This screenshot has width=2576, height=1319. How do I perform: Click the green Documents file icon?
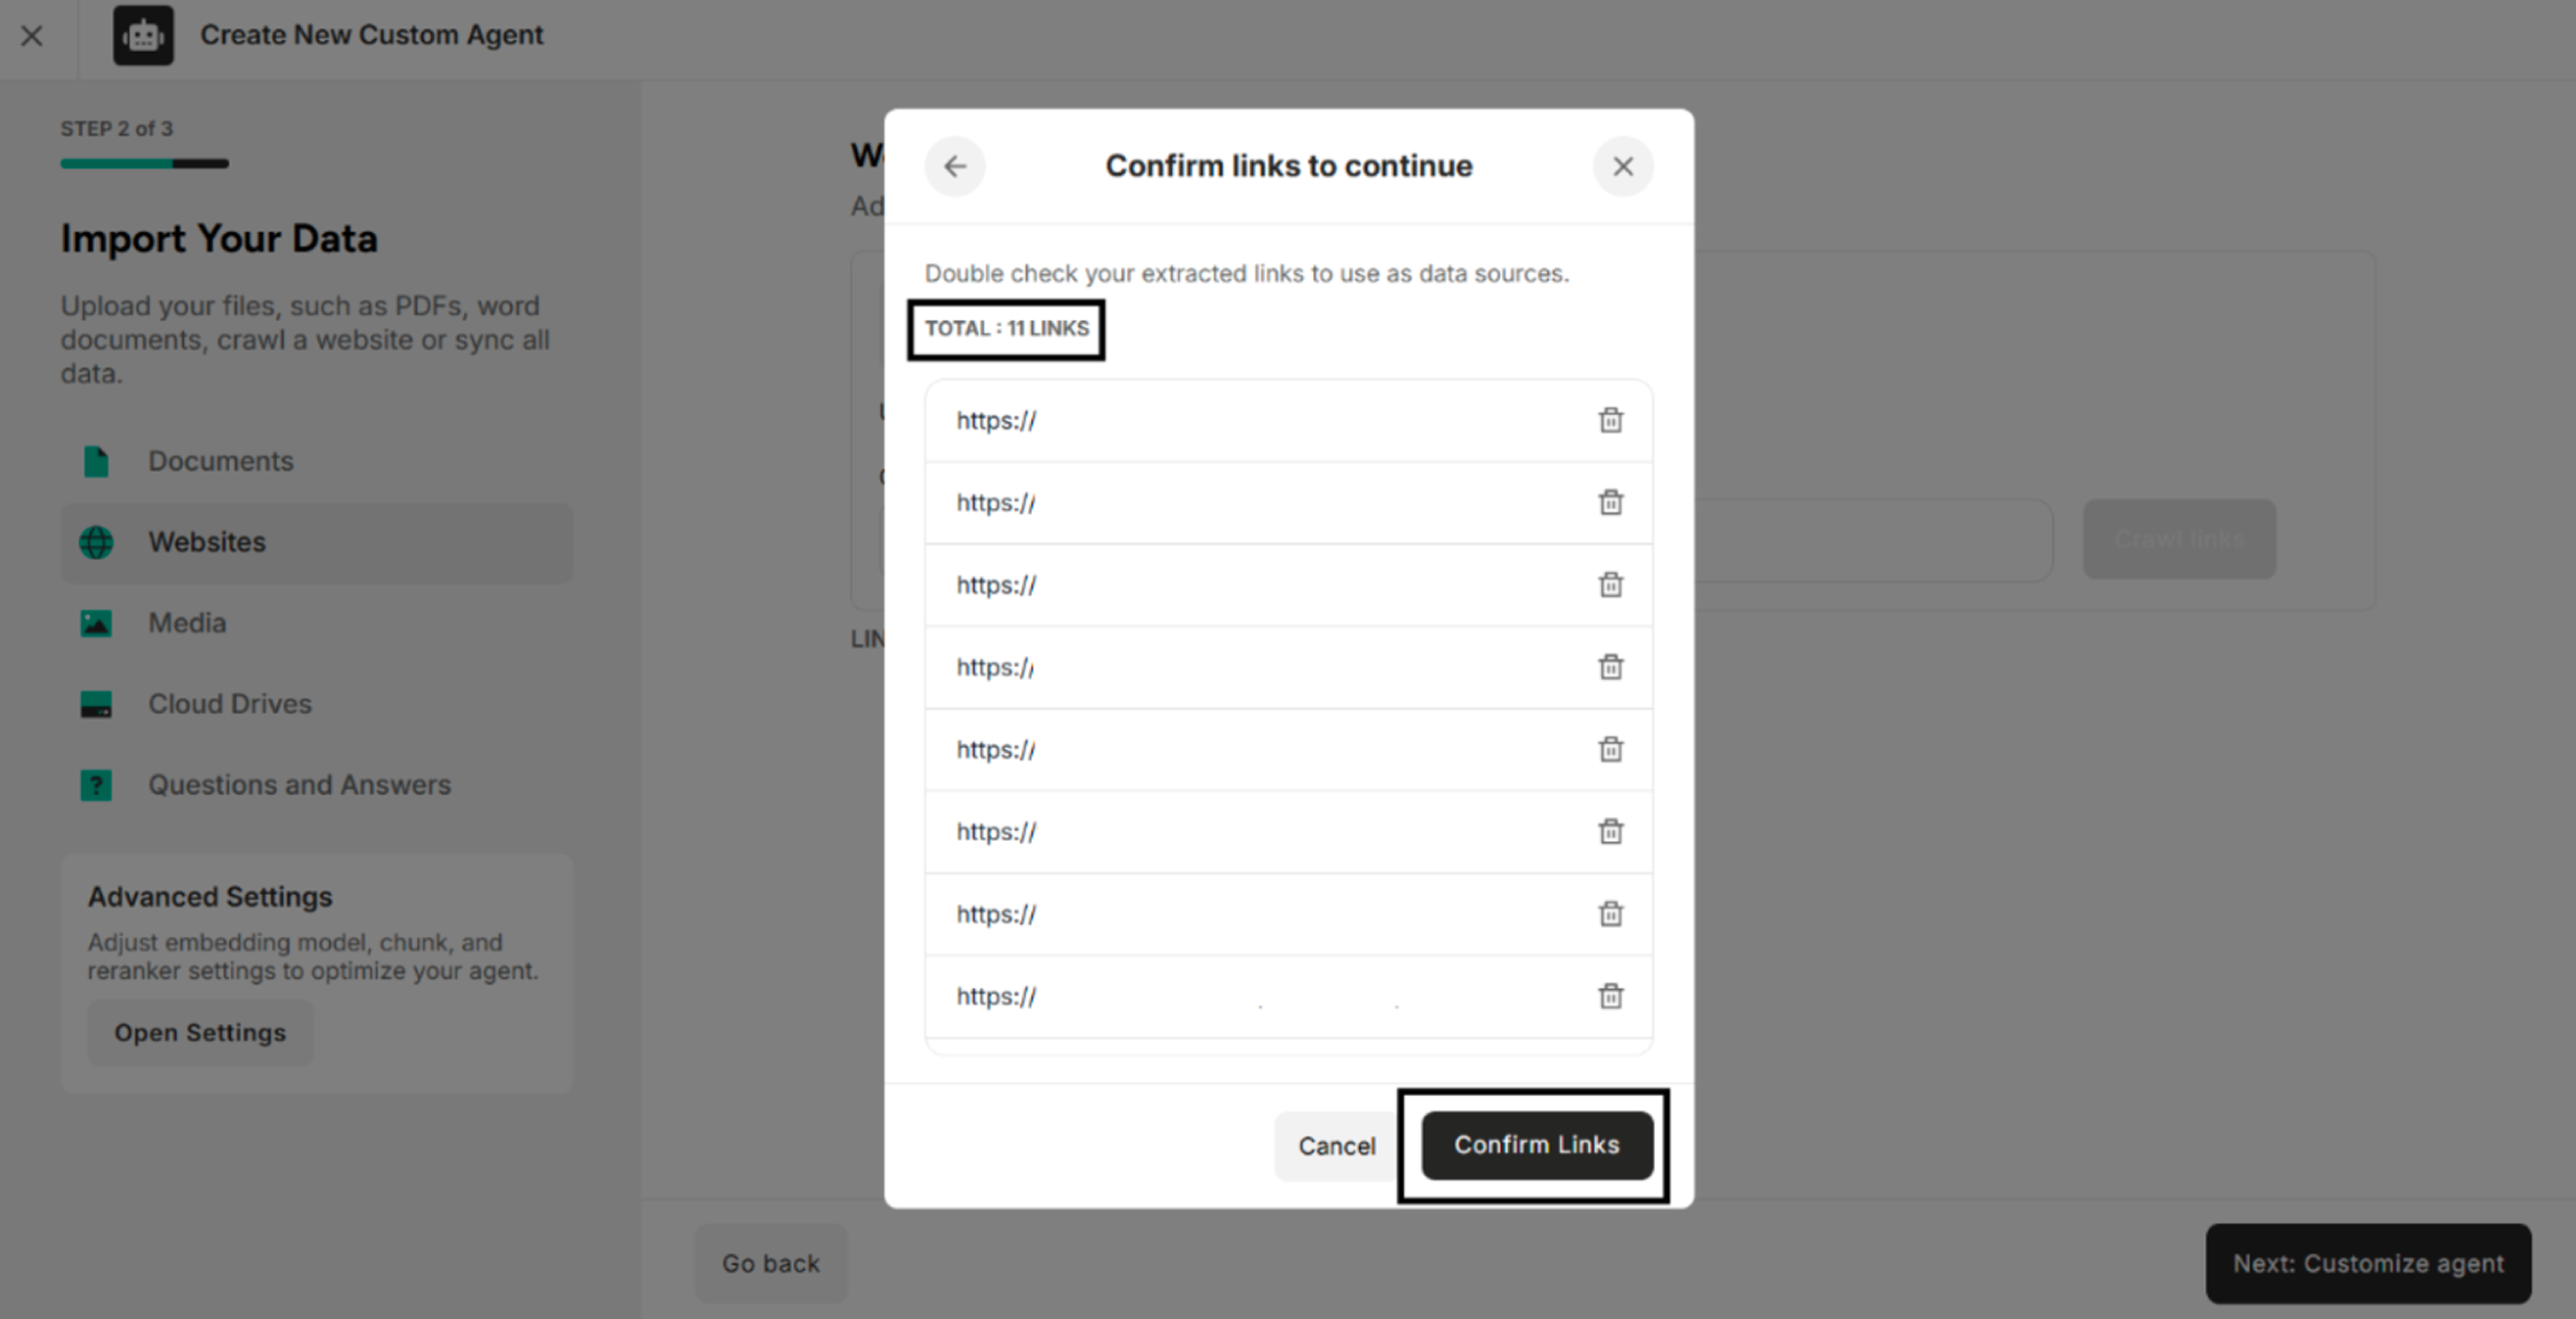(x=96, y=461)
